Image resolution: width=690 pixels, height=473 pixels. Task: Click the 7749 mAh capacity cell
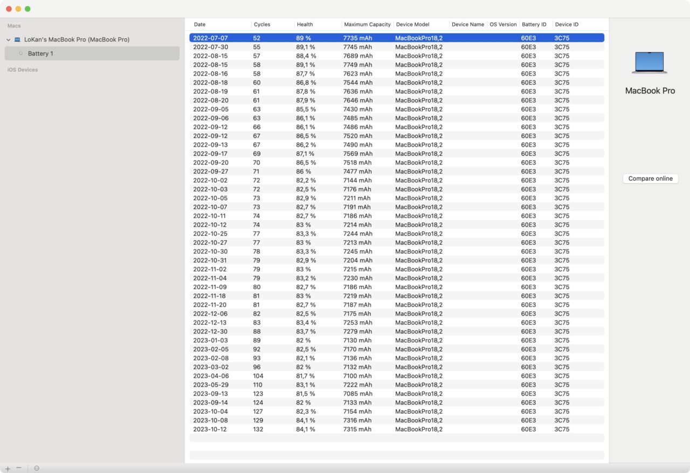358,65
